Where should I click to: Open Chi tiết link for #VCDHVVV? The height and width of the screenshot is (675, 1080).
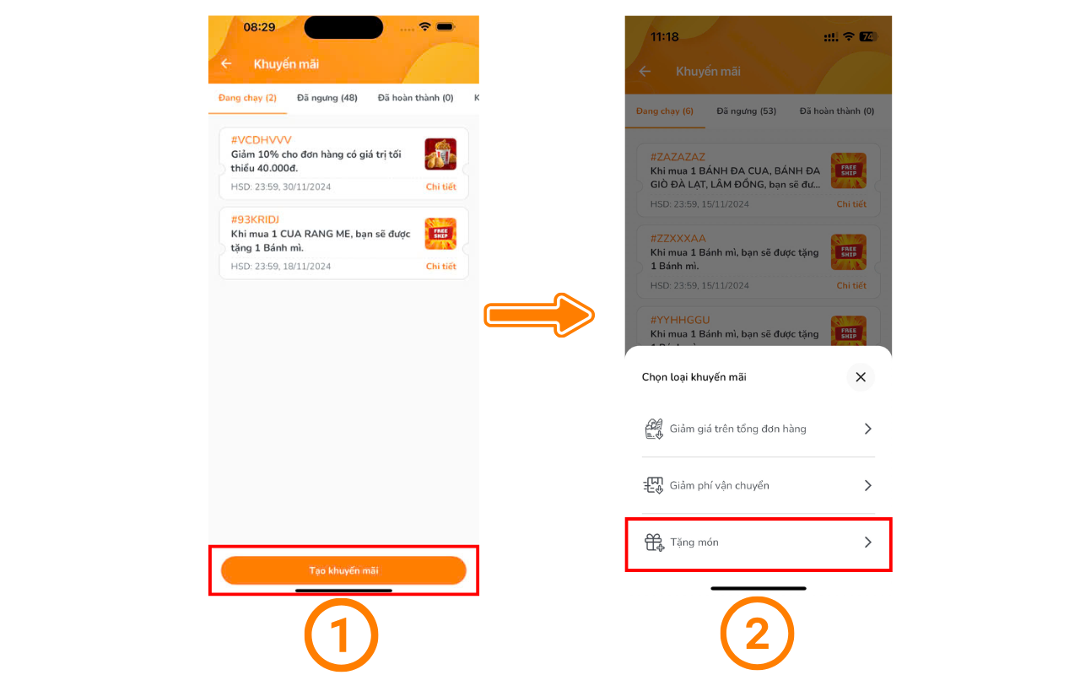tap(440, 186)
